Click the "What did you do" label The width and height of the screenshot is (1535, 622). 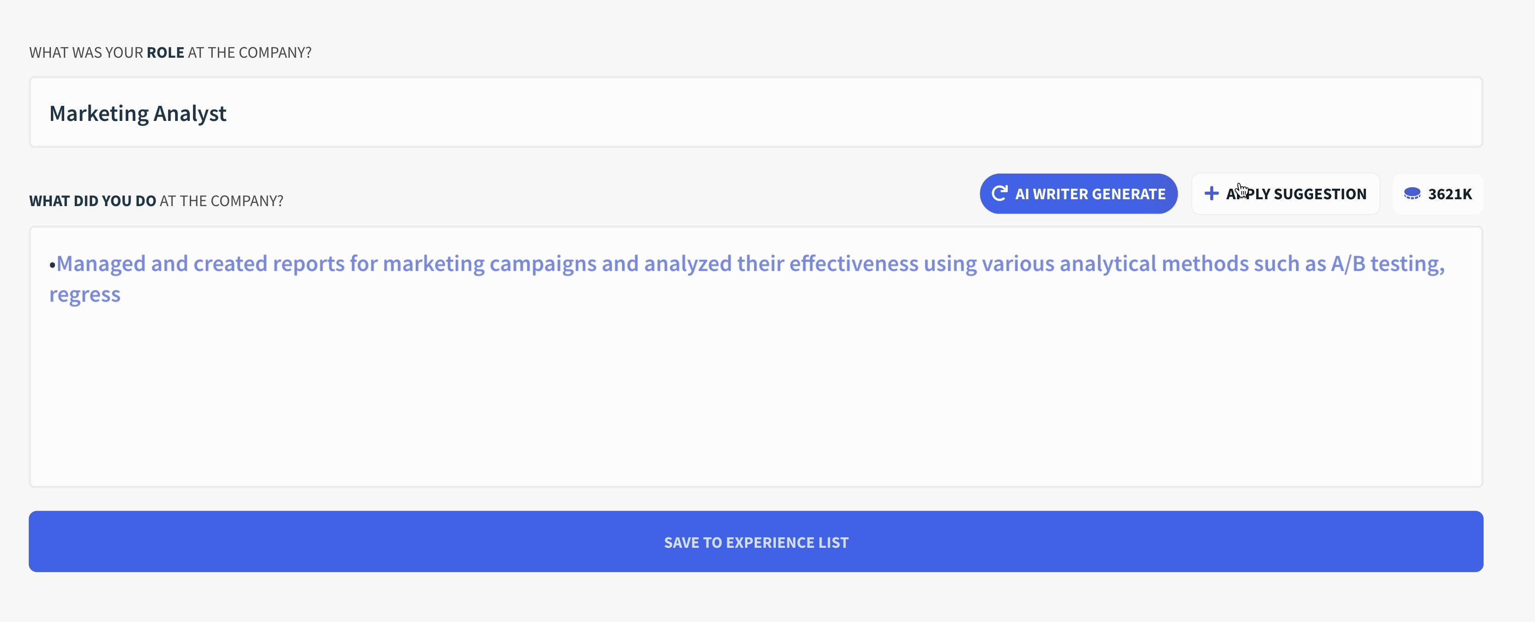coord(156,201)
